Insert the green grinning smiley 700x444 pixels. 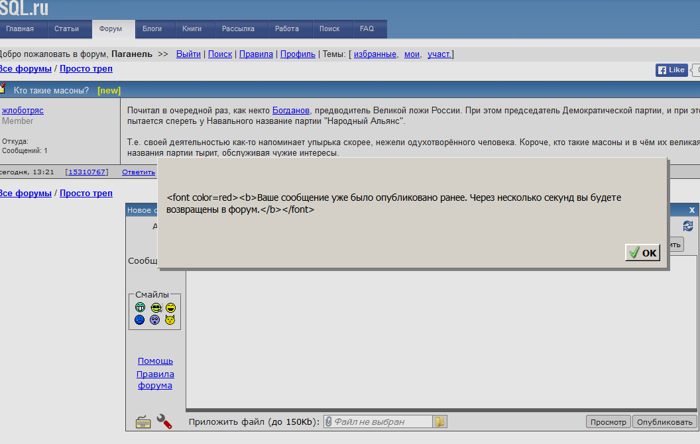point(140,307)
